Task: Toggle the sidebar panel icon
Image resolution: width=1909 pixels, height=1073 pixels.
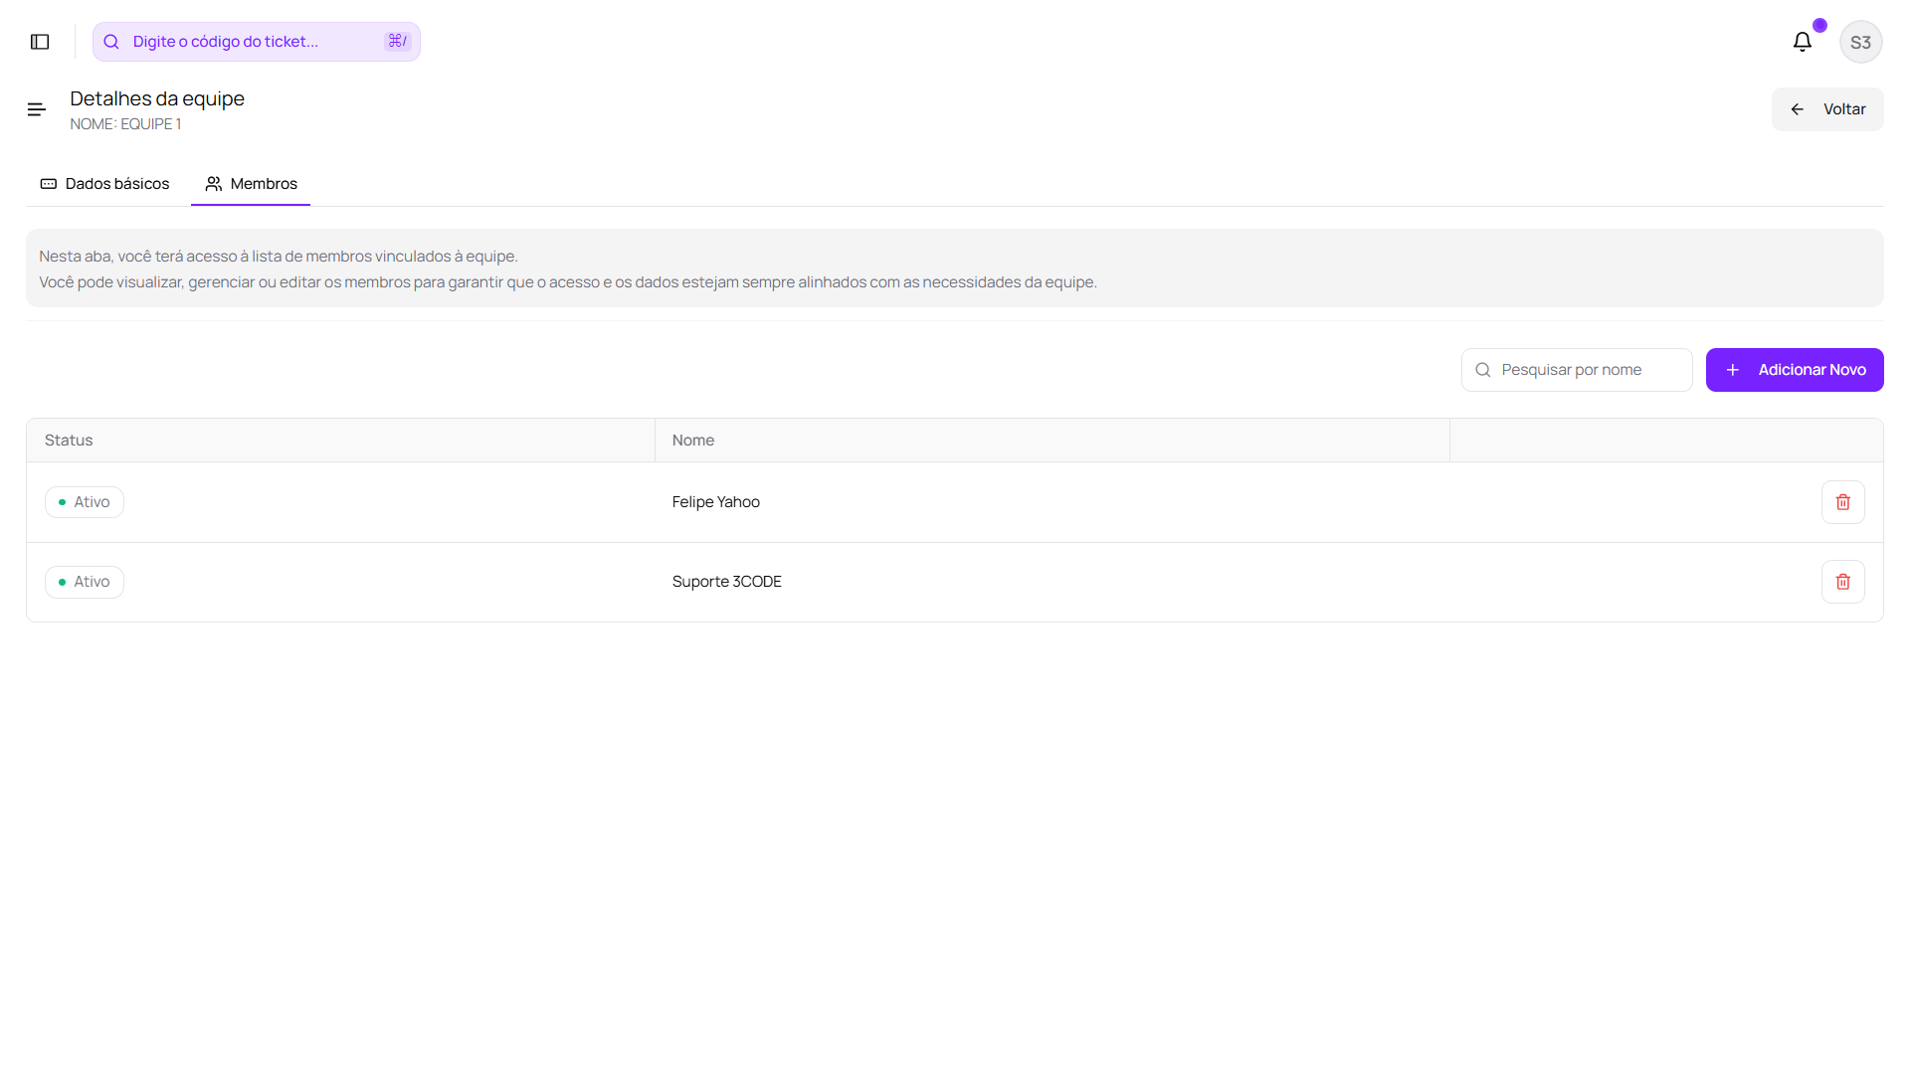Action: click(x=40, y=42)
